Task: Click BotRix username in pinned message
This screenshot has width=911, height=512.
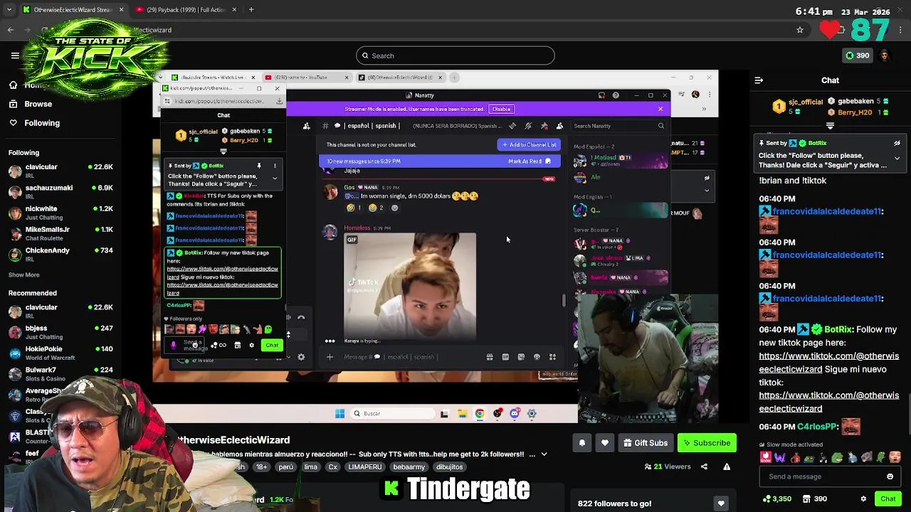Action: pos(817,143)
